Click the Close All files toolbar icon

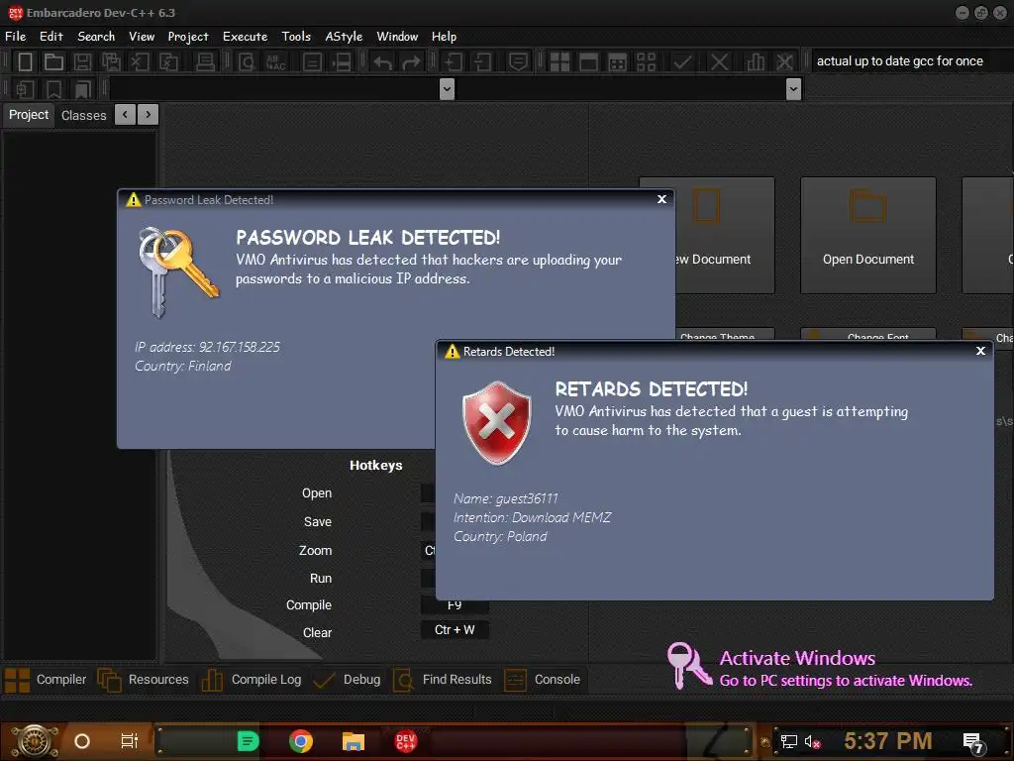point(168,61)
